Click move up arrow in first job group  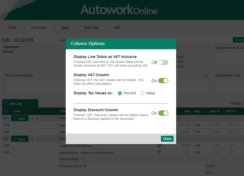[x=32, y=118]
